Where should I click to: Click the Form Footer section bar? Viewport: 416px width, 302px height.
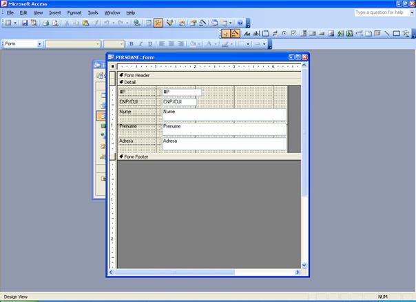pos(207,157)
